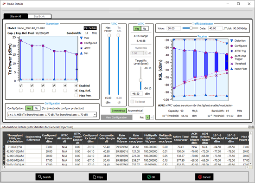
Task: Enable the Tx Boost checkbox
Action: pyautogui.click(x=133, y=102)
